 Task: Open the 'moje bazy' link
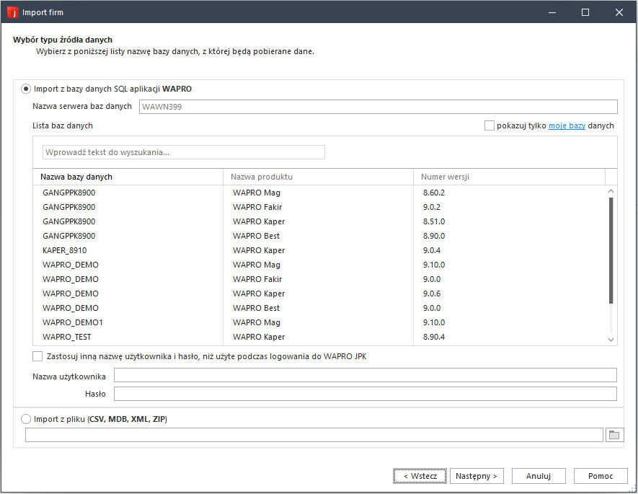[567, 125]
